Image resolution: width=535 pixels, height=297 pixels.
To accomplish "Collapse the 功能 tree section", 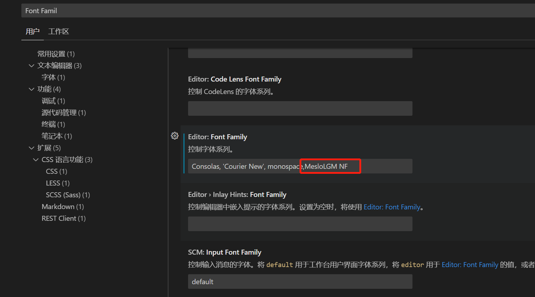I will [x=31, y=89].
